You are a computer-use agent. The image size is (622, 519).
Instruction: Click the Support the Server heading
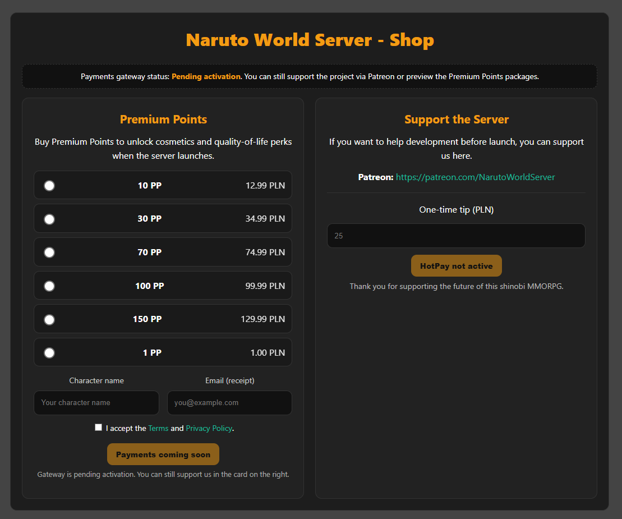(x=456, y=120)
